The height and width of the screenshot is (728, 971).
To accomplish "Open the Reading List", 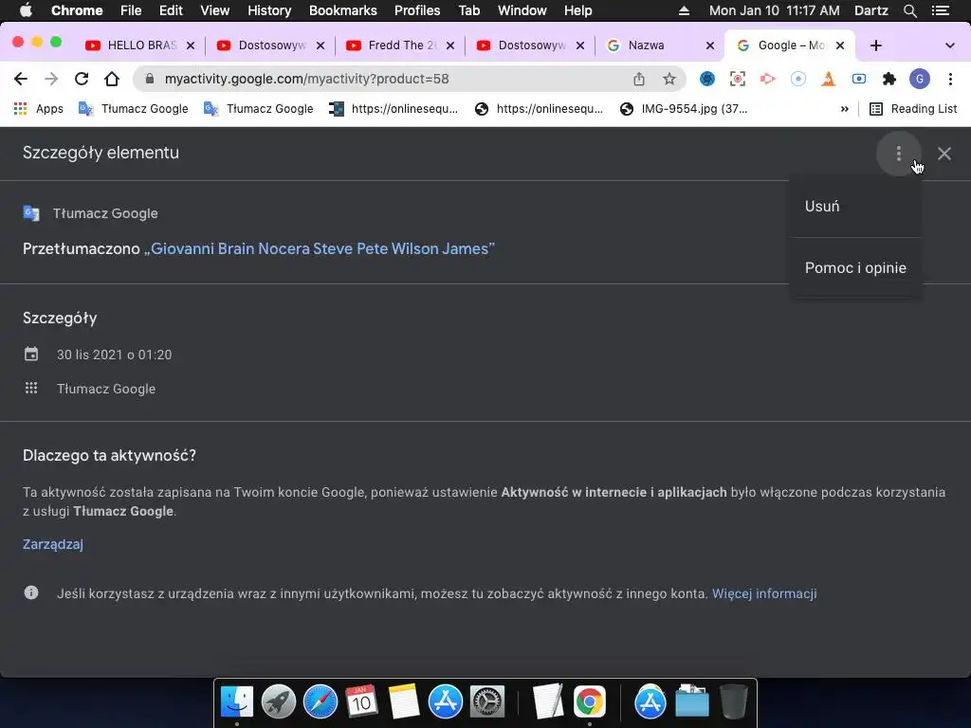I will click(x=913, y=109).
